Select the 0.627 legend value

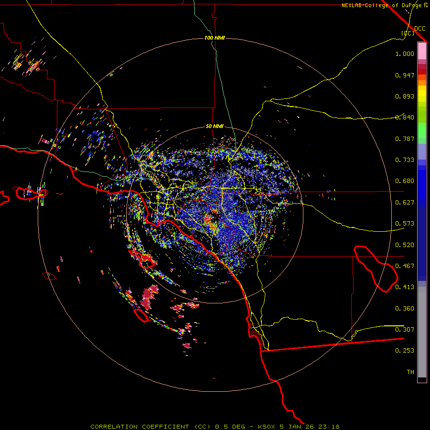405,203
